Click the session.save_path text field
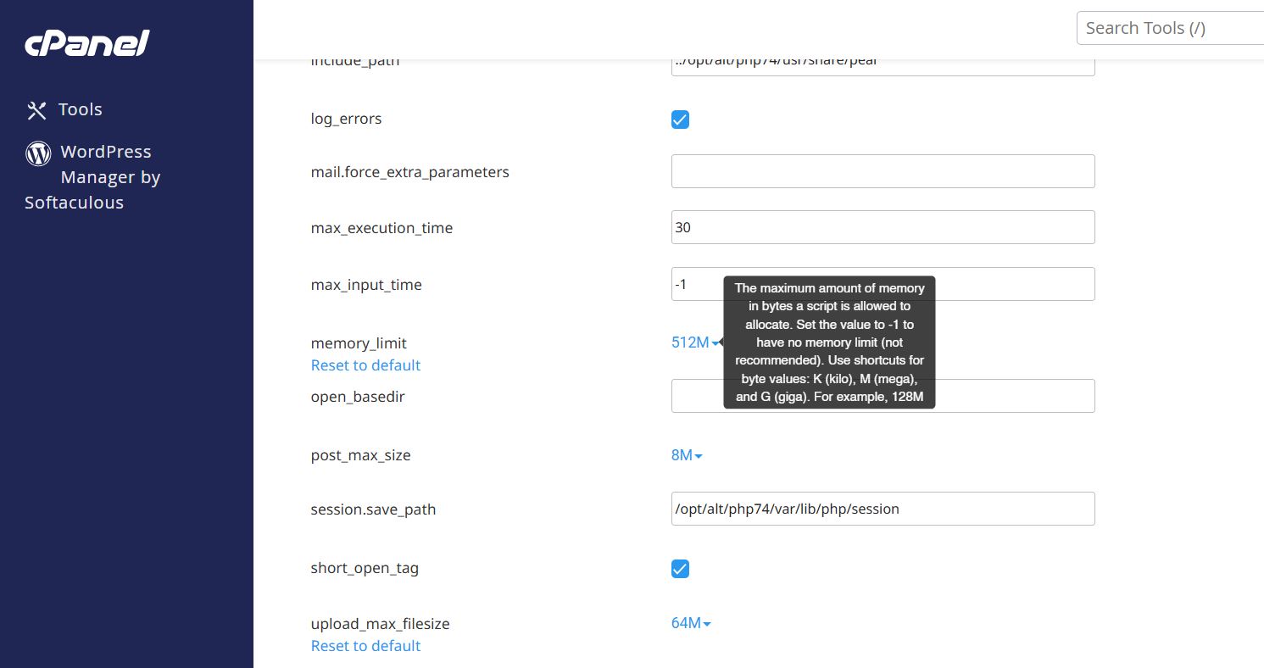Viewport: 1264px width, 668px height. pos(882,509)
